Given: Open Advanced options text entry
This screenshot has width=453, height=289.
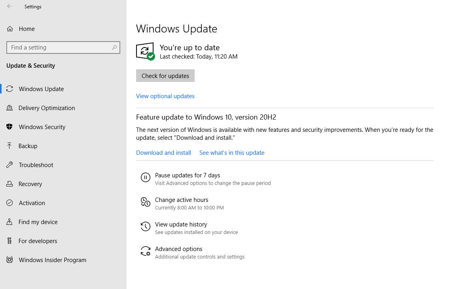Looking at the screenshot, I should (x=178, y=249).
